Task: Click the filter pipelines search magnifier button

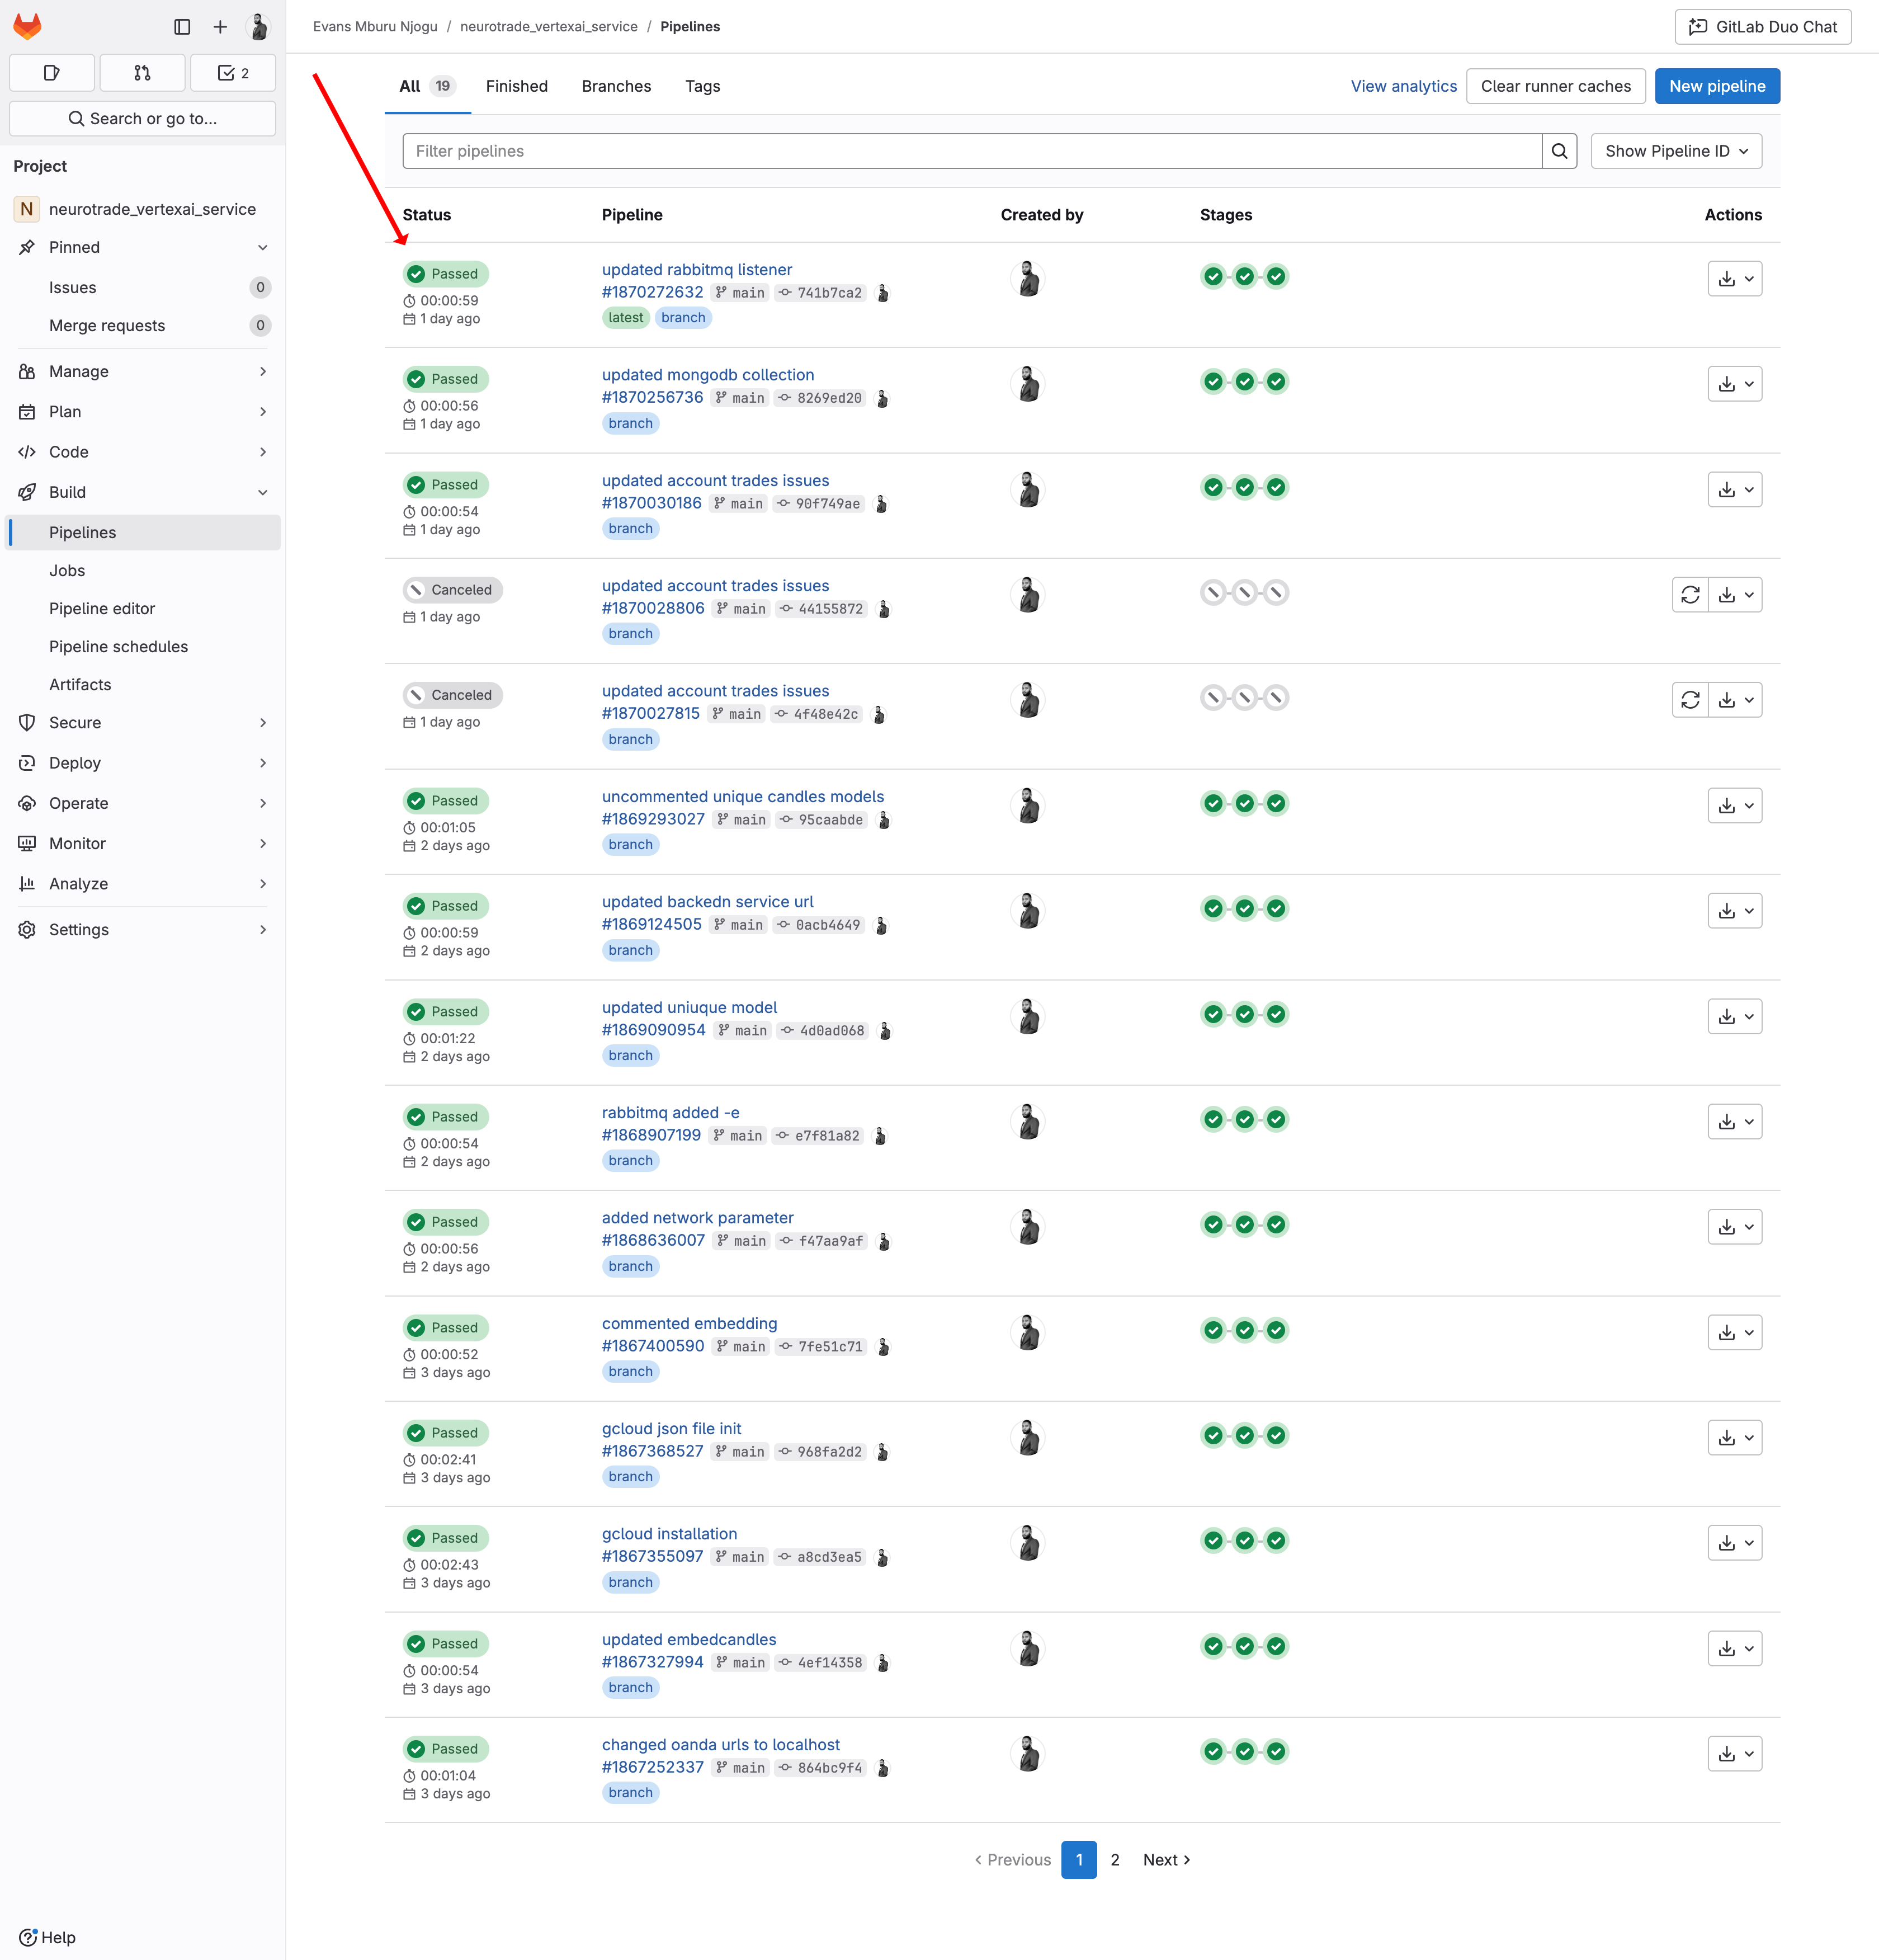Action: pos(1559,151)
